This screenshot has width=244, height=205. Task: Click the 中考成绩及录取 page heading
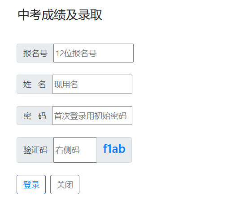pyautogui.click(x=60, y=15)
